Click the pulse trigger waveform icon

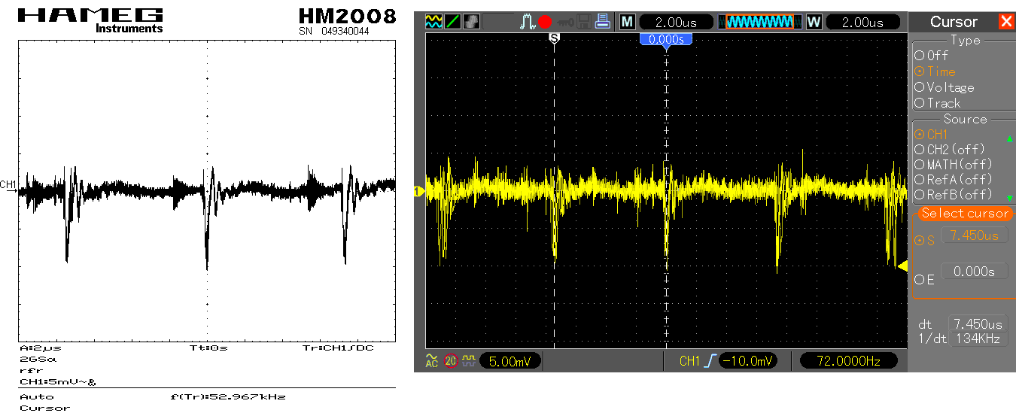pyautogui.click(x=528, y=22)
